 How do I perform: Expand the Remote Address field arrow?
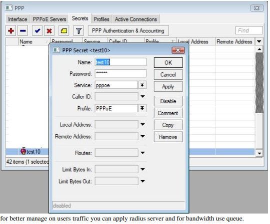tap(142, 136)
